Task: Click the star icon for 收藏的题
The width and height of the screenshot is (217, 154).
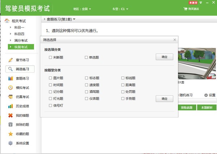Action: click(x=10, y=134)
